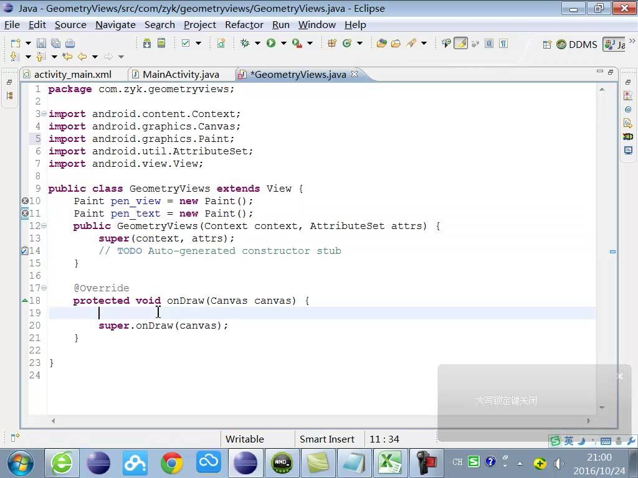The height and width of the screenshot is (478, 638).
Task: Click the Previous Annotation up arrow icon
Action: coord(40,57)
